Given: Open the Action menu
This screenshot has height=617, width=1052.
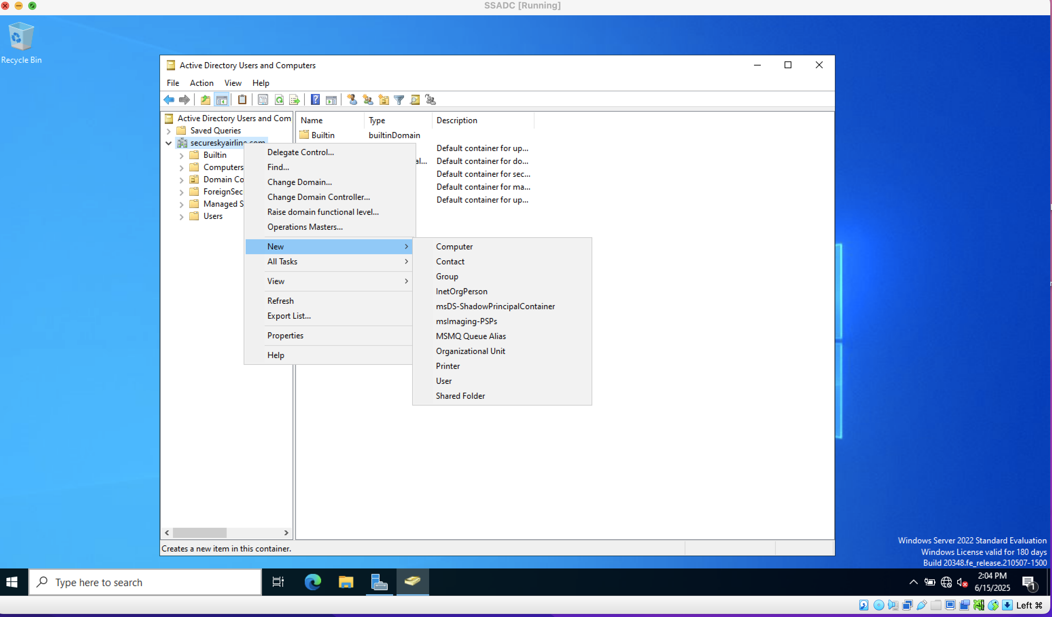Looking at the screenshot, I should tap(201, 83).
